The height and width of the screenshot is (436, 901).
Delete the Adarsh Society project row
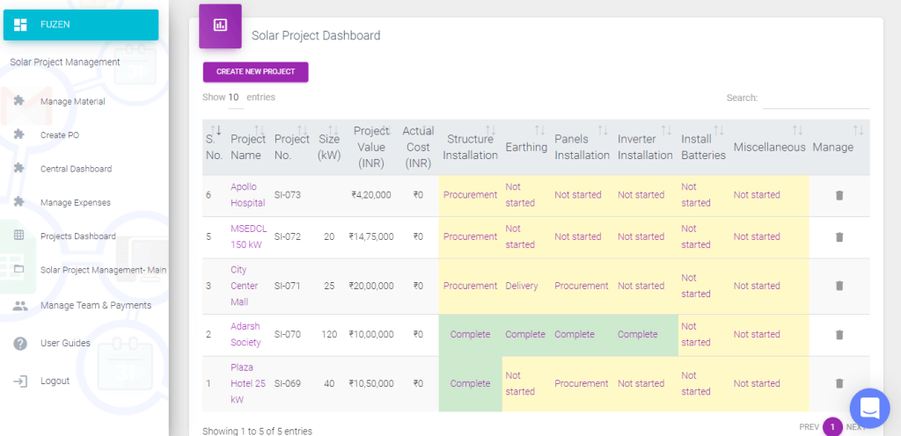point(839,334)
